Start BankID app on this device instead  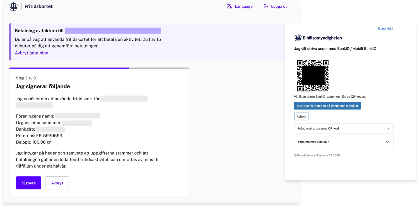coord(327,106)
